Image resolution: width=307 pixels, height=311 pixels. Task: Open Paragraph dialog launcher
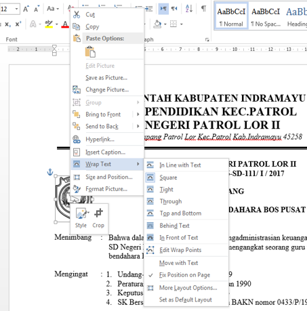tap(207, 40)
